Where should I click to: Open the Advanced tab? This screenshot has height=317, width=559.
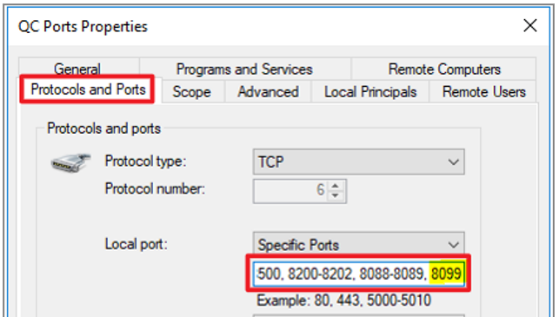(x=268, y=92)
